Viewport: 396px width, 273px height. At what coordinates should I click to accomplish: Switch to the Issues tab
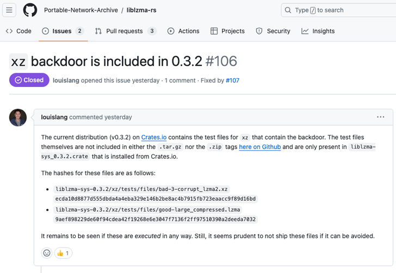(x=63, y=31)
